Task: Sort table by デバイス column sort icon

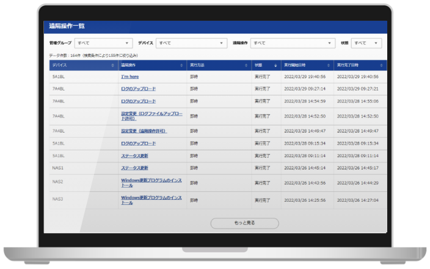Action: (x=114, y=65)
